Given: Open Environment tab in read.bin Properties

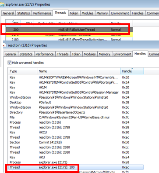Looking at the screenshot, I should pos(122,54).
